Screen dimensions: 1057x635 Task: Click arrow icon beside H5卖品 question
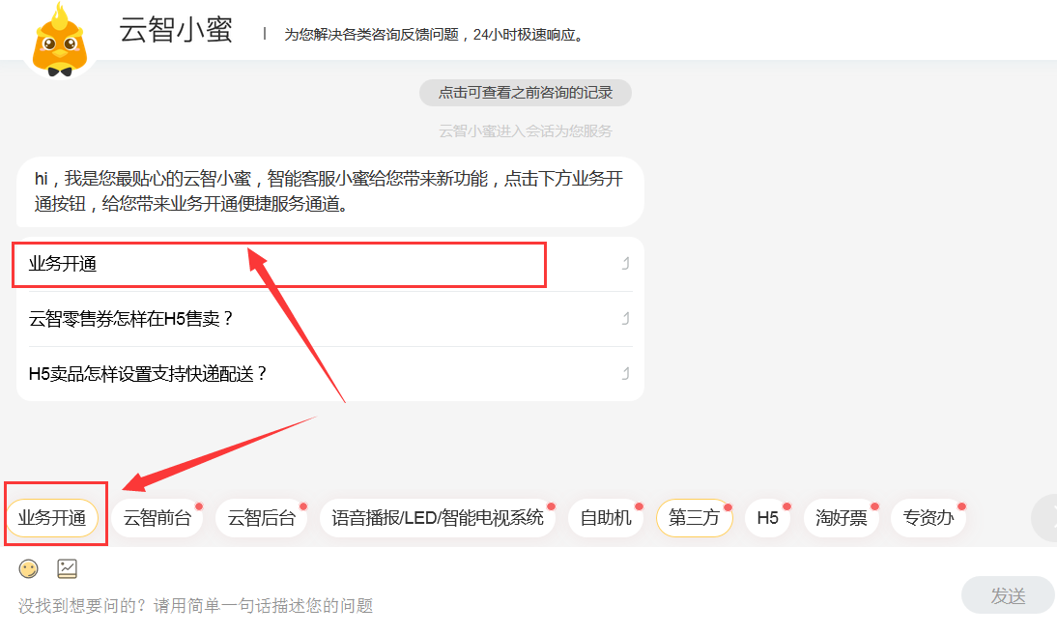coord(625,373)
